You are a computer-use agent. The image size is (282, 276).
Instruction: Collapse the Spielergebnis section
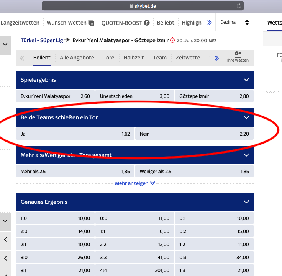(246, 80)
